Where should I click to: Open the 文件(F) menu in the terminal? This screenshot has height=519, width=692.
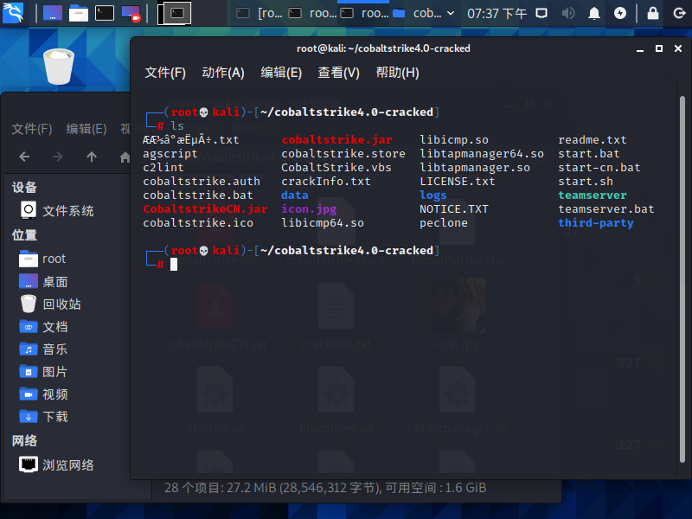tap(164, 73)
